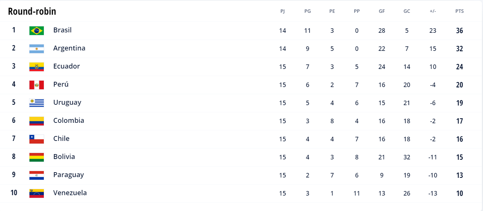This screenshot has height=211, width=483.
Task: Click the Perú flag icon
Action: pyautogui.click(x=37, y=85)
